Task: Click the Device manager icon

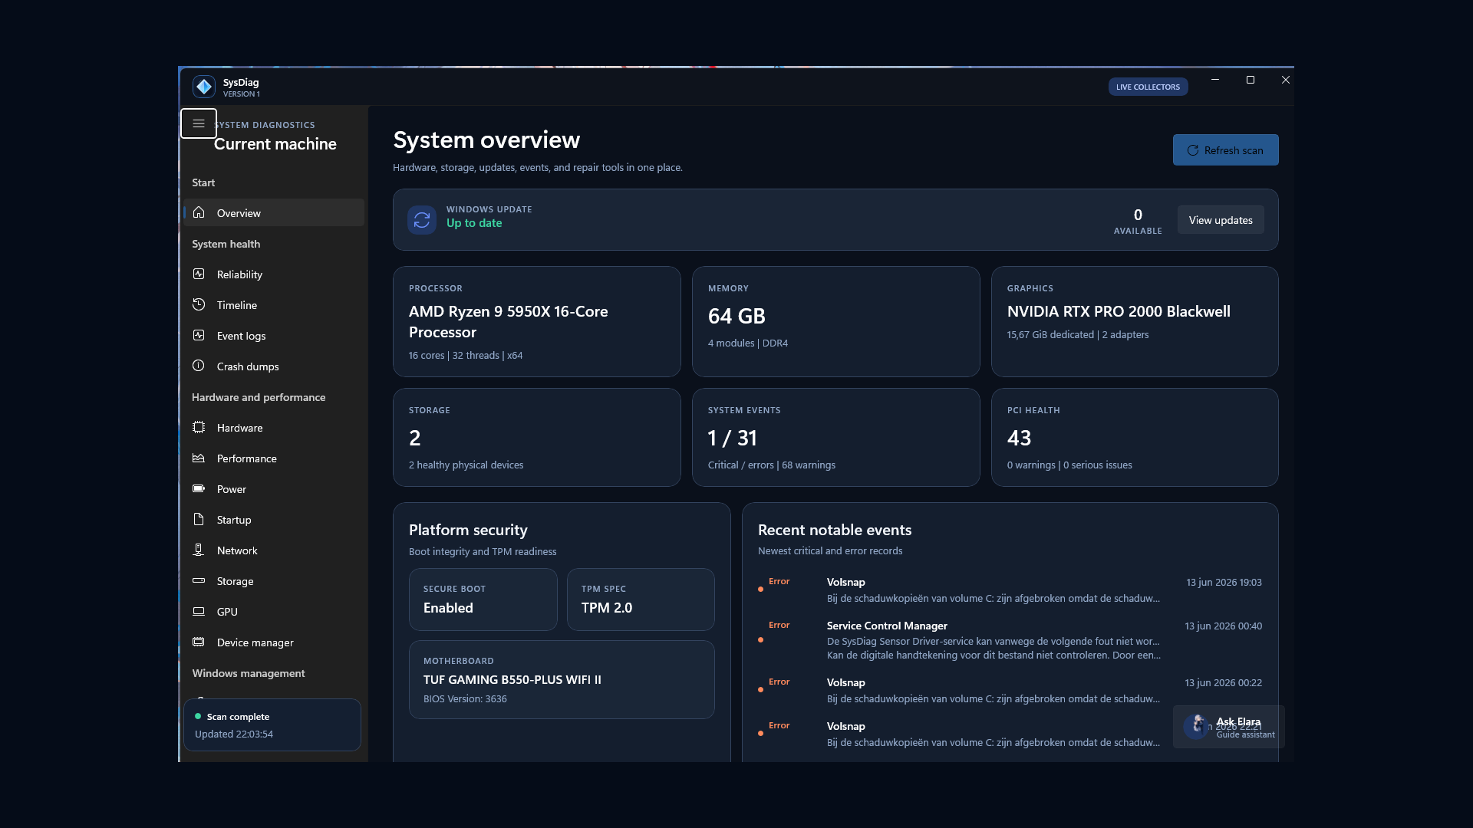Action: 199,642
